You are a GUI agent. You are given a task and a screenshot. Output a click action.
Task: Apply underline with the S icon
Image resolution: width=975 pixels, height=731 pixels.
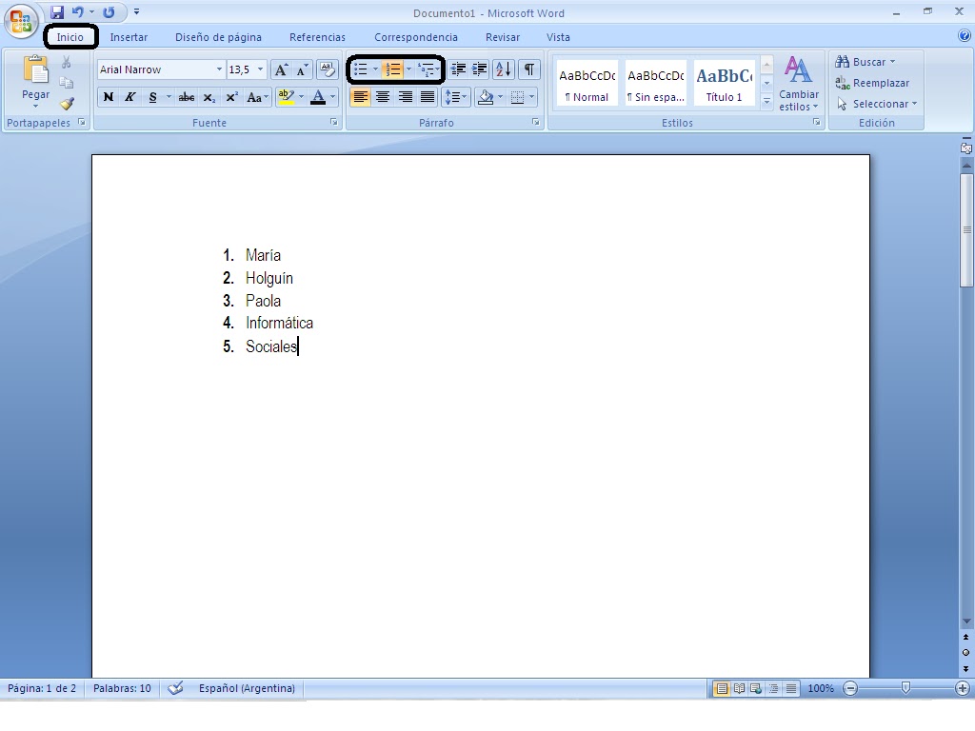coord(150,97)
